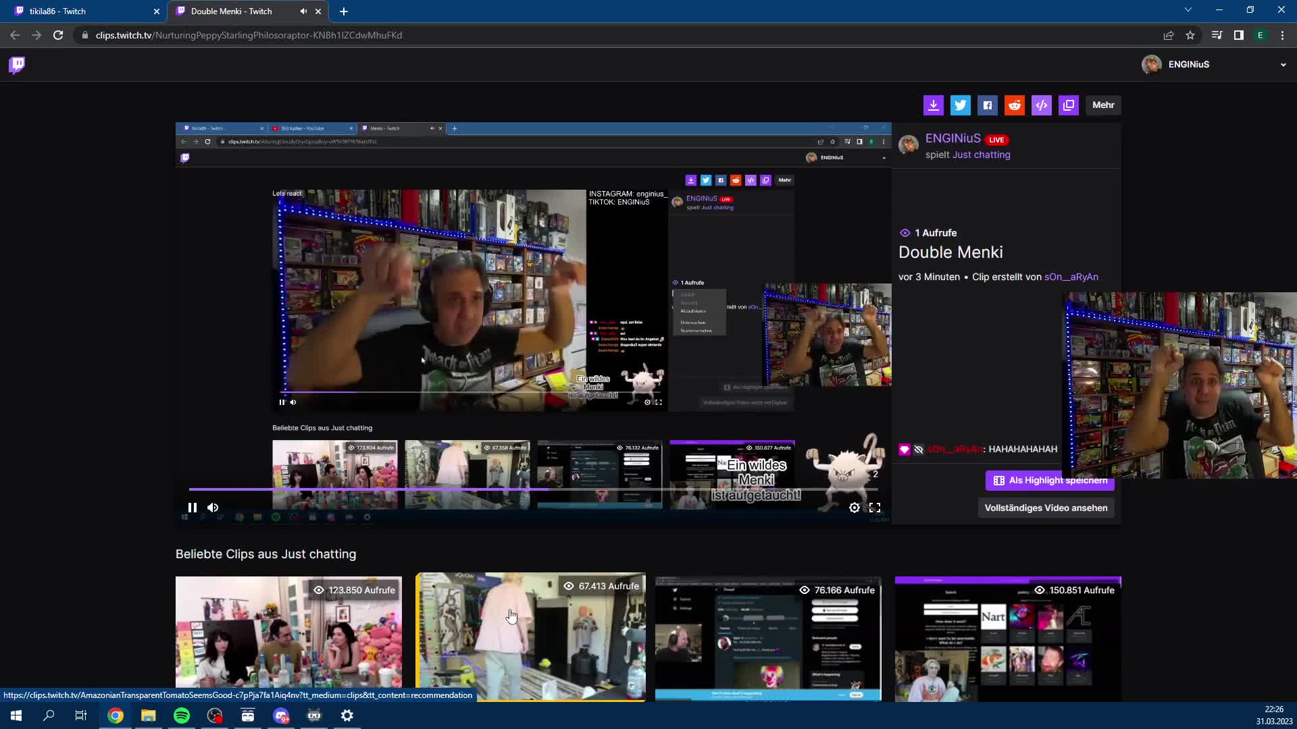Open the Windows Start menu
This screenshot has height=729, width=1297.
click(x=16, y=715)
